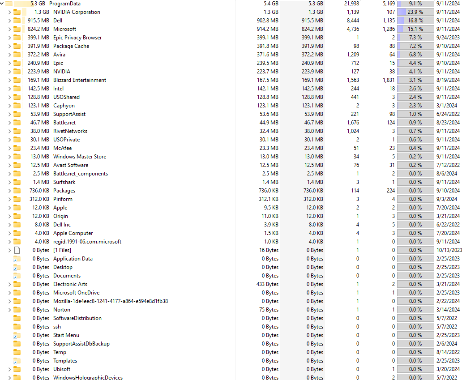
Task: Select the regid.1991-06.com.microsoft entry
Action: 87,242
